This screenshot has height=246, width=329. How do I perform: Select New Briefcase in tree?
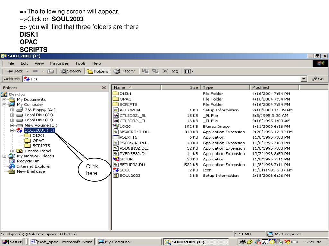click(x=31, y=171)
